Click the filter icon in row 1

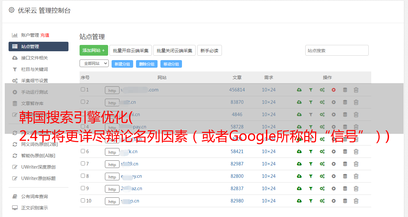(311, 90)
